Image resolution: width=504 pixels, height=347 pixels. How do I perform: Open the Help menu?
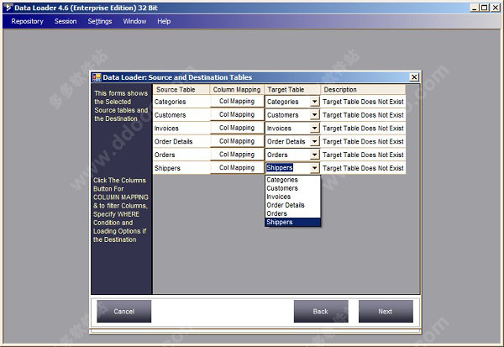pos(164,21)
